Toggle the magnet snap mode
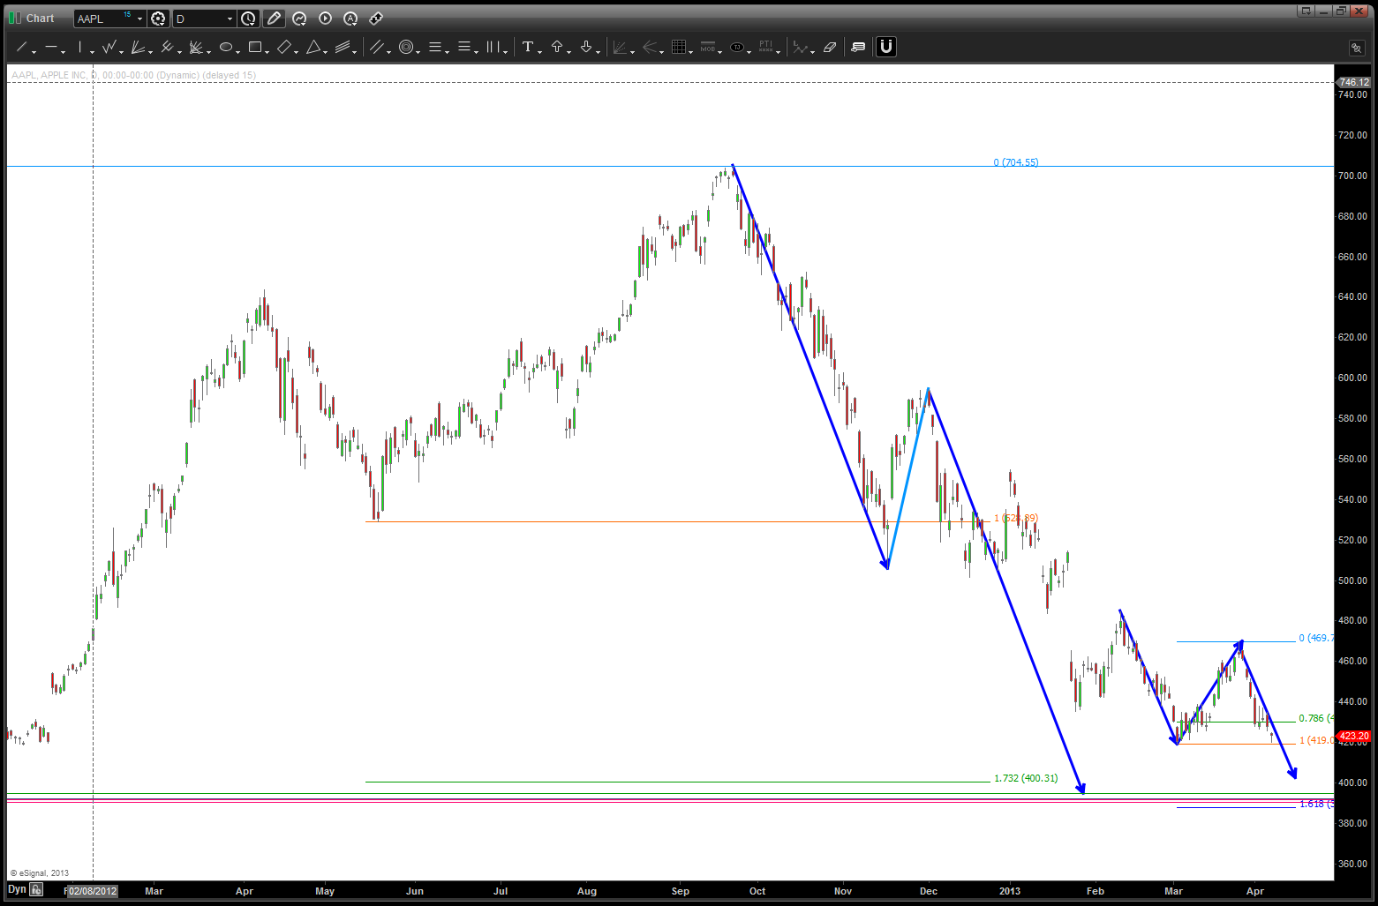Screen dimensions: 1378x906 coord(886,47)
